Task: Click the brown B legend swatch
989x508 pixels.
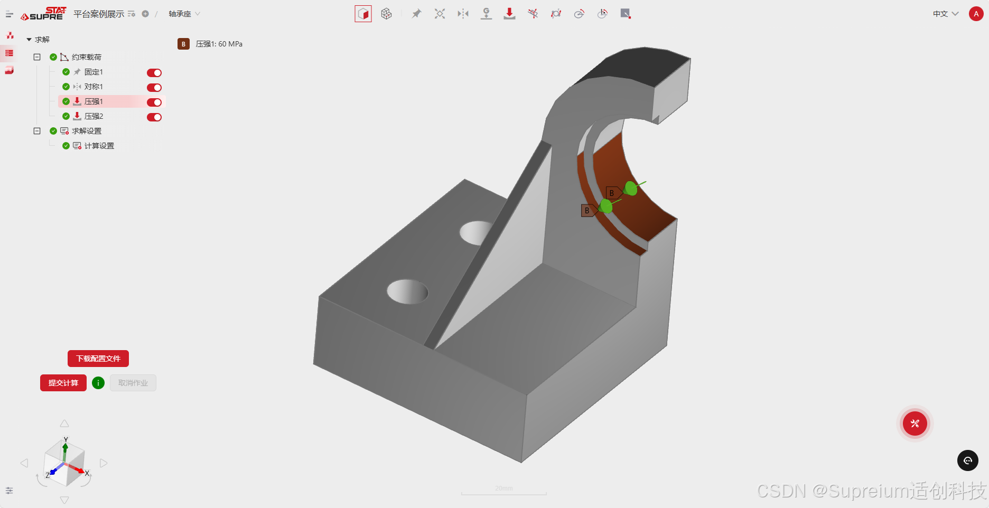Action: tap(183, 44)
